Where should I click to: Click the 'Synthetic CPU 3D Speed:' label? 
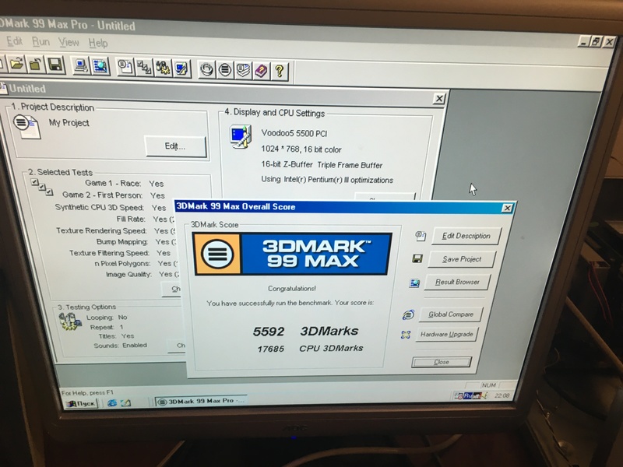click(100, 207)
